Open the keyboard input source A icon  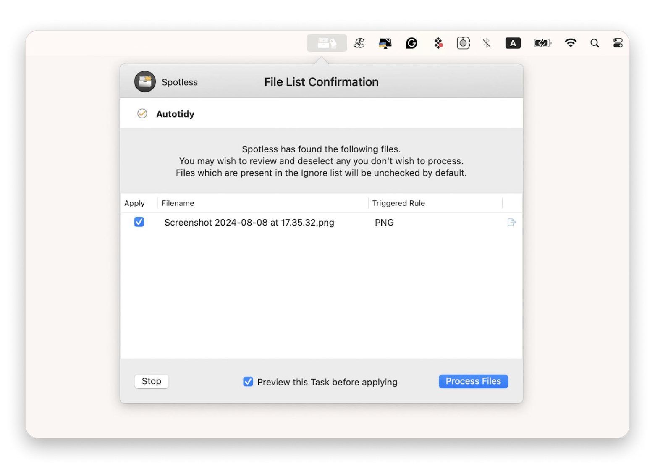(x=513, y=43)
